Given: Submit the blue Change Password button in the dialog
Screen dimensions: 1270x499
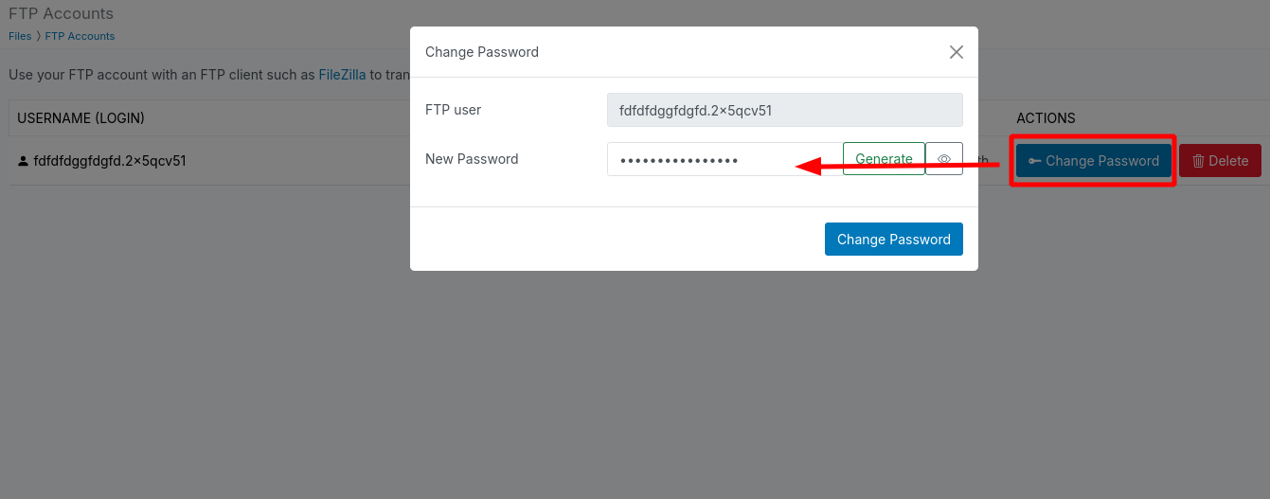Looking at the screenshot, I should 894,240.
